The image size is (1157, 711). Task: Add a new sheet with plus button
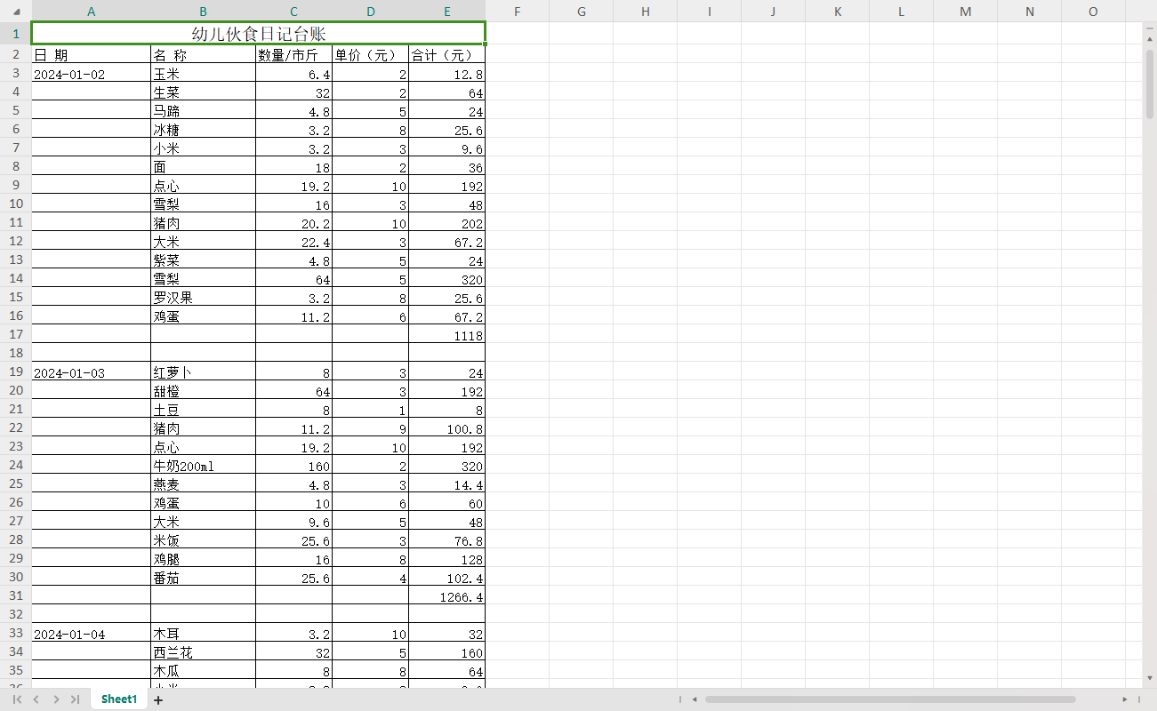coord(158,699)
